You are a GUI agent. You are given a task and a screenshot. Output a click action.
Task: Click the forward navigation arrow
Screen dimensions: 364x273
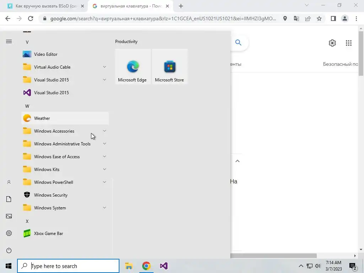click(x=19, y=18)
